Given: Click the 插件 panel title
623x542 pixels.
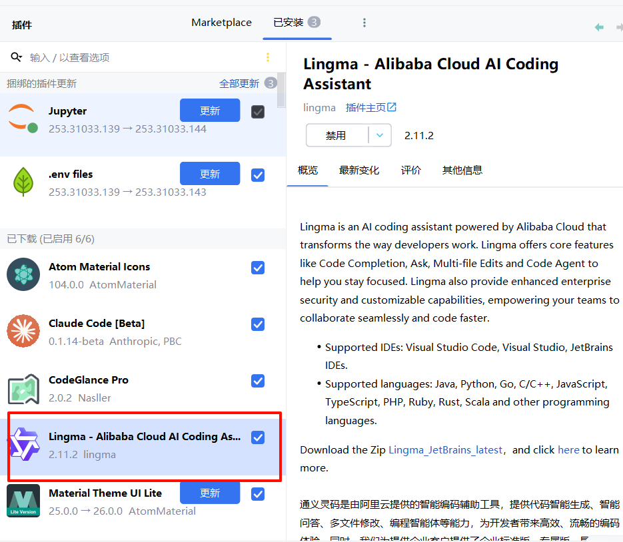Looking at the screenshot, I should pyautogui.click(x=22, y=25).
